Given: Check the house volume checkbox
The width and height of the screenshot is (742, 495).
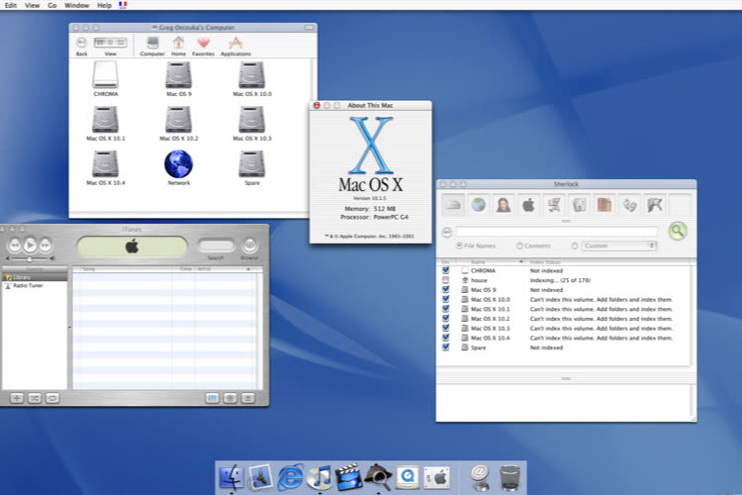Looking at the screenshot, I should click(446, 280).
